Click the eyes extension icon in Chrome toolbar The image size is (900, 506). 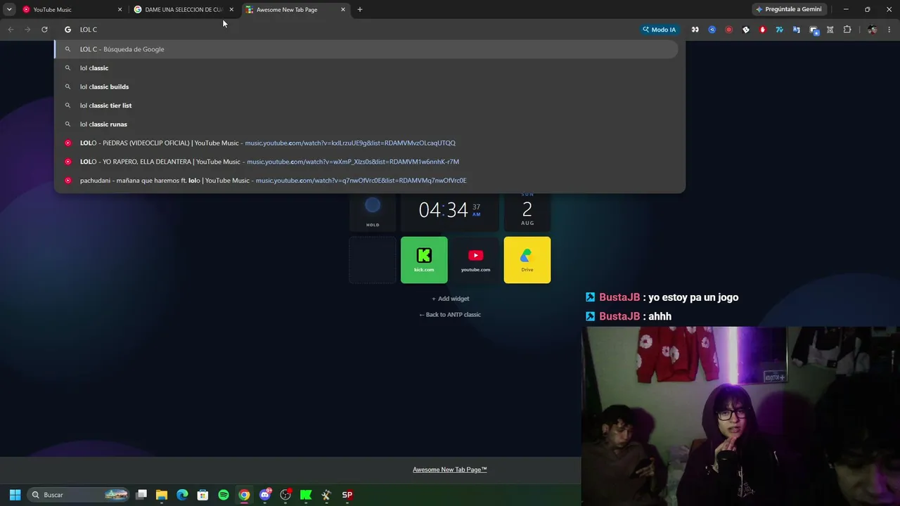coord(695,30)
